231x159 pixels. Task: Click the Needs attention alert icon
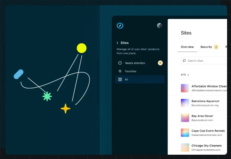(x=120, y=63)
